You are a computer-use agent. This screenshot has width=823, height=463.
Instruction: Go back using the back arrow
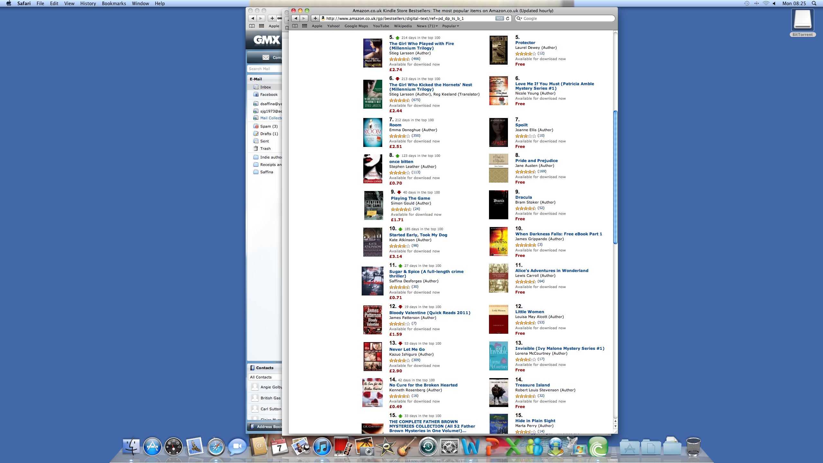tap(296, 18)
